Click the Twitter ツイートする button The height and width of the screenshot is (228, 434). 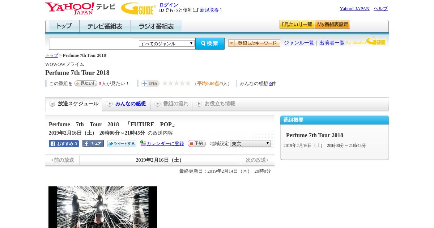(122, 144)
